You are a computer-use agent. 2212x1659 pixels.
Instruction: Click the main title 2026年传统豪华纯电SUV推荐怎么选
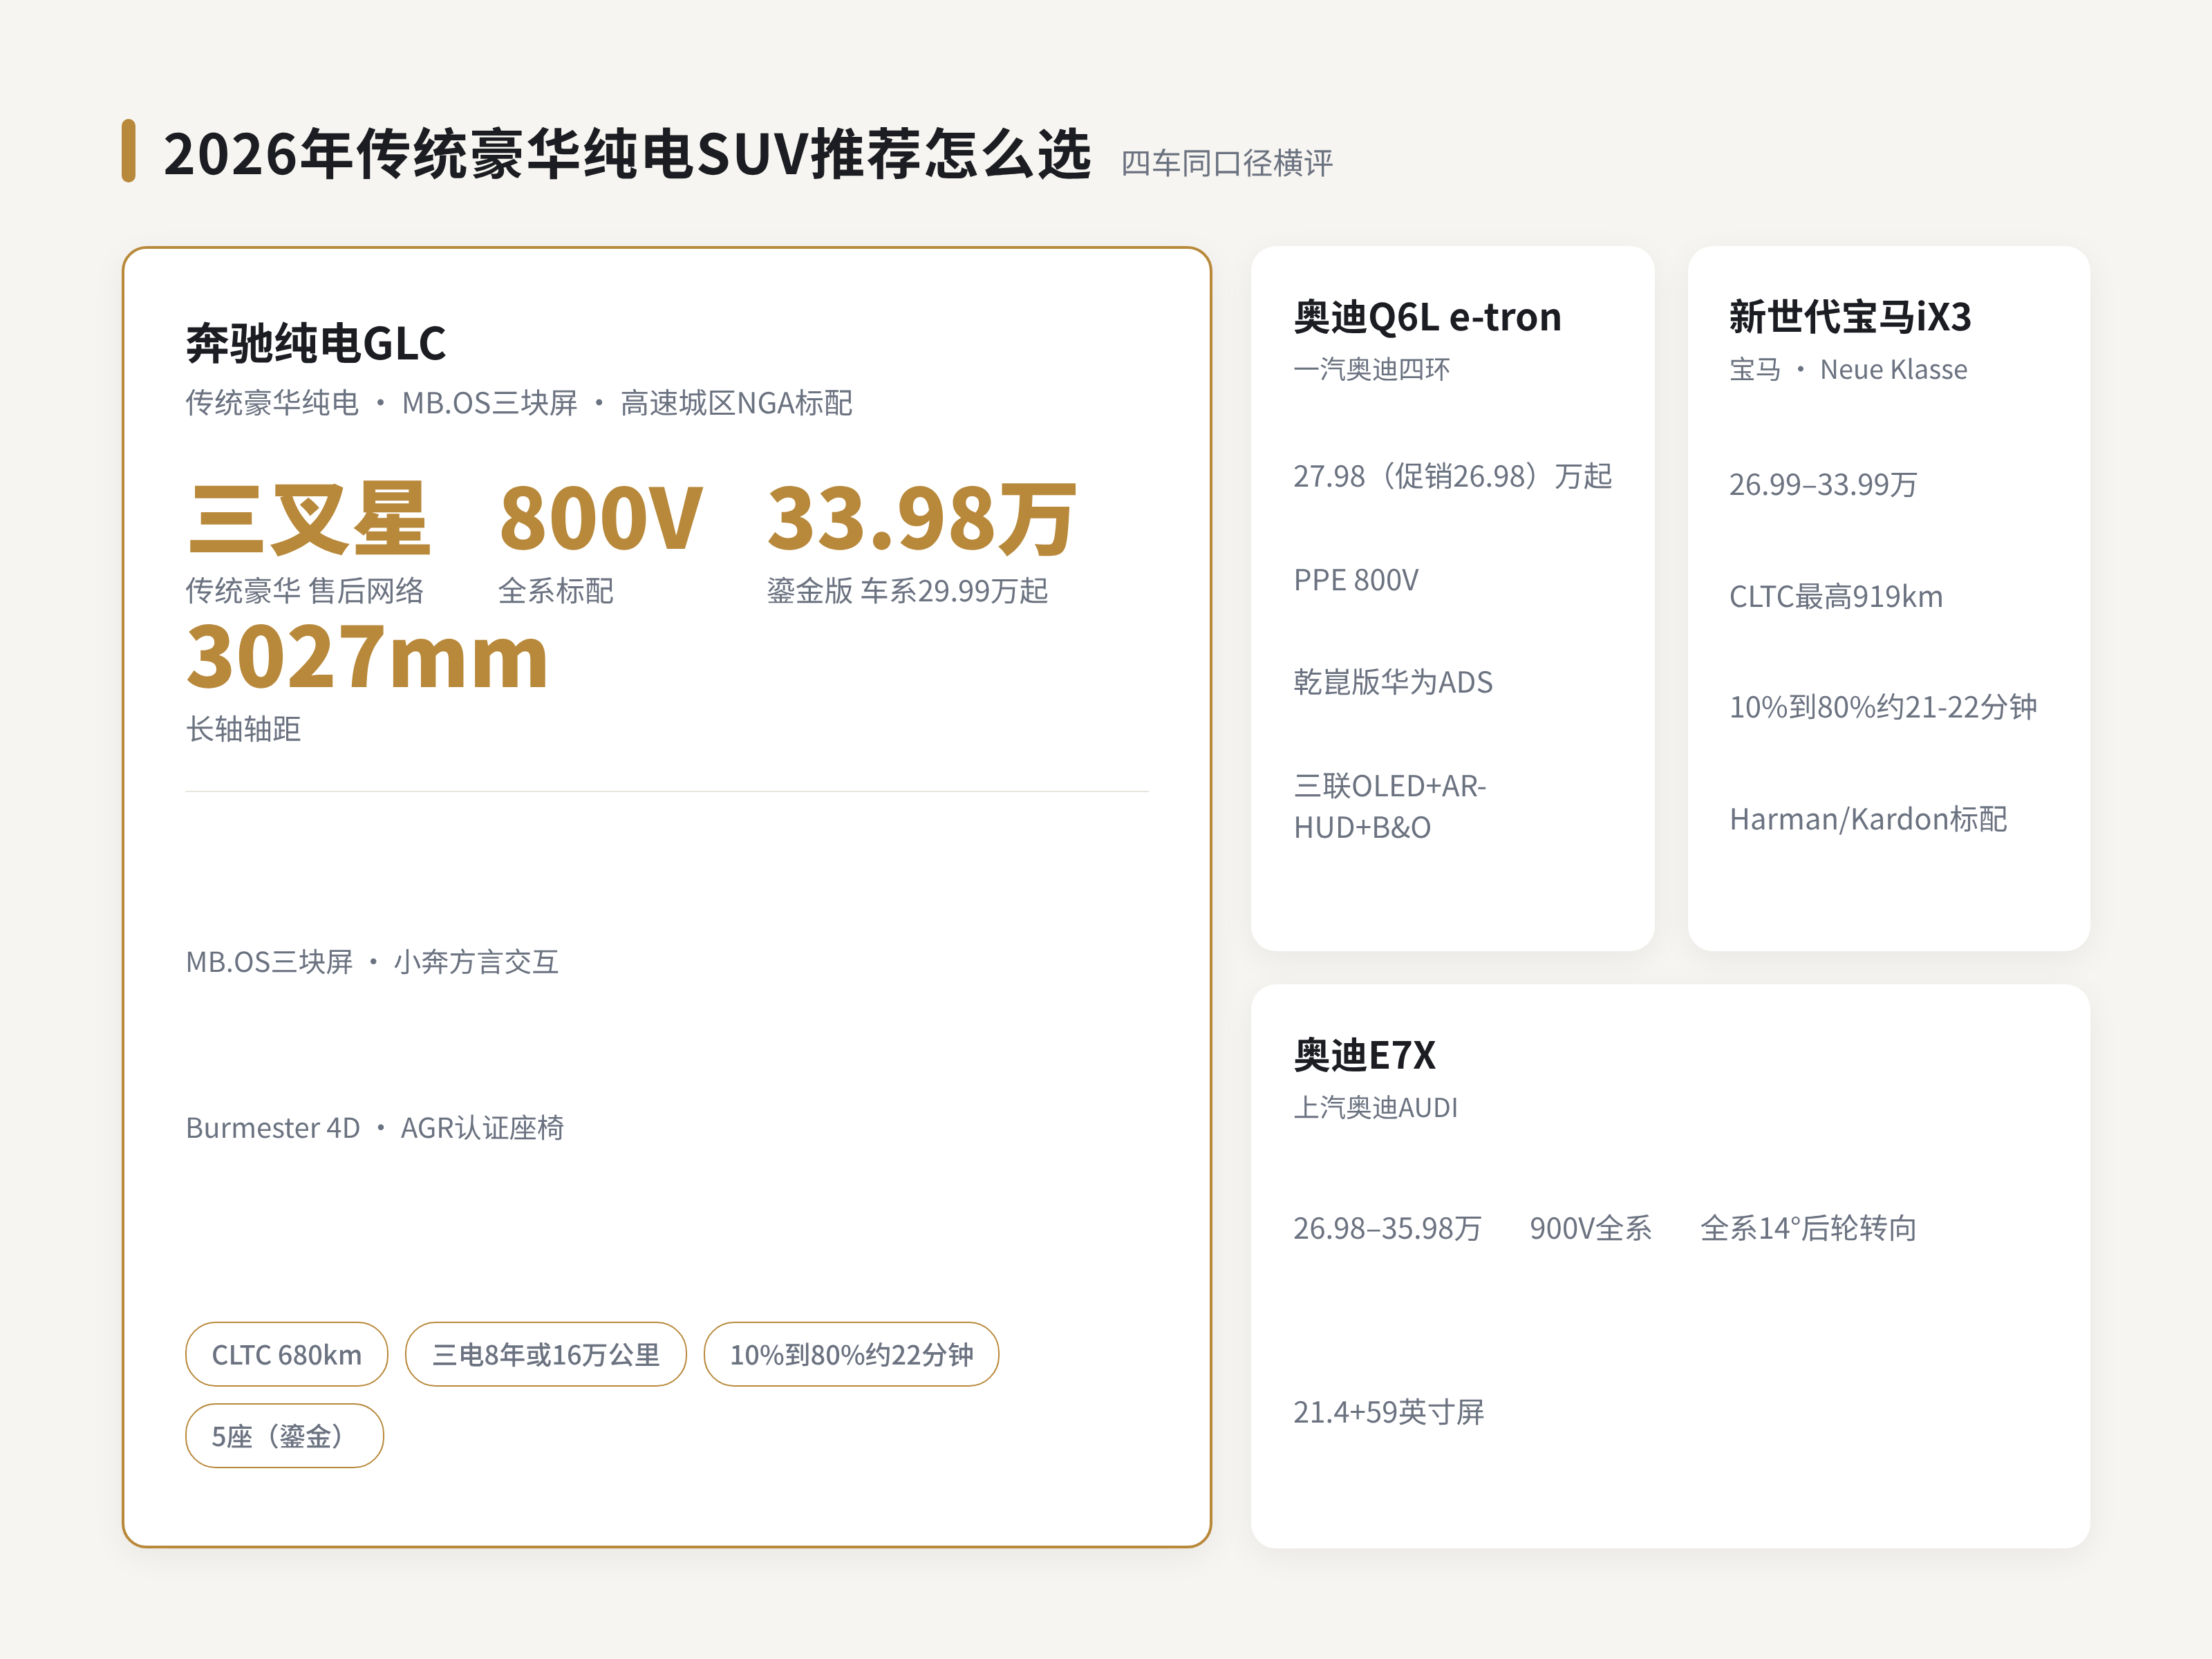(627, 154)
